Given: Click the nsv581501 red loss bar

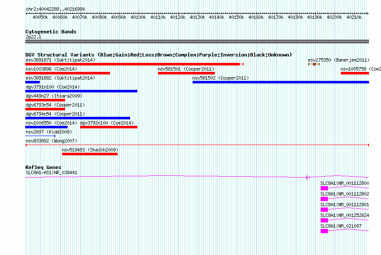Looking at the screenshot, I should point(186,73).
